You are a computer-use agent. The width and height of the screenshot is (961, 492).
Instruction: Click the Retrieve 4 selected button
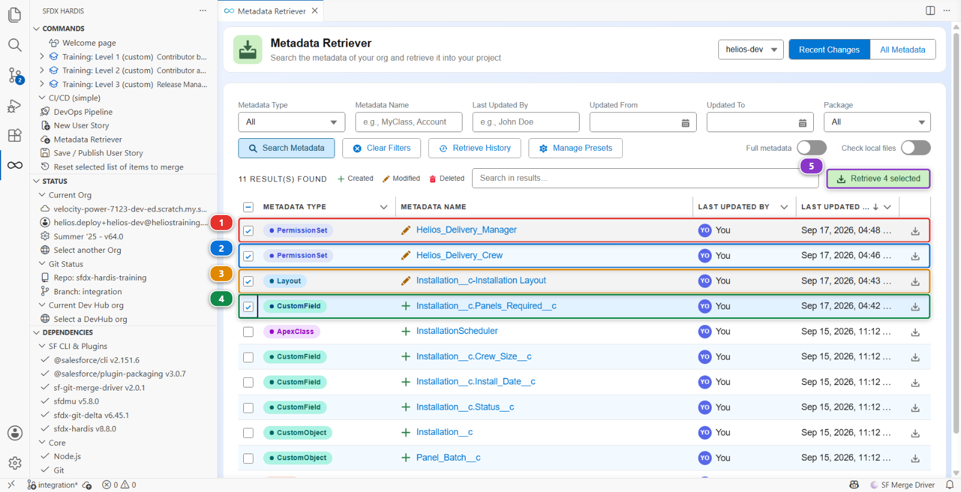(878, 178)
